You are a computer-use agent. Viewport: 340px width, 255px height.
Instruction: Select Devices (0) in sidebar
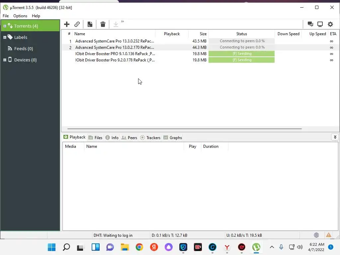[x=25, y=60]
